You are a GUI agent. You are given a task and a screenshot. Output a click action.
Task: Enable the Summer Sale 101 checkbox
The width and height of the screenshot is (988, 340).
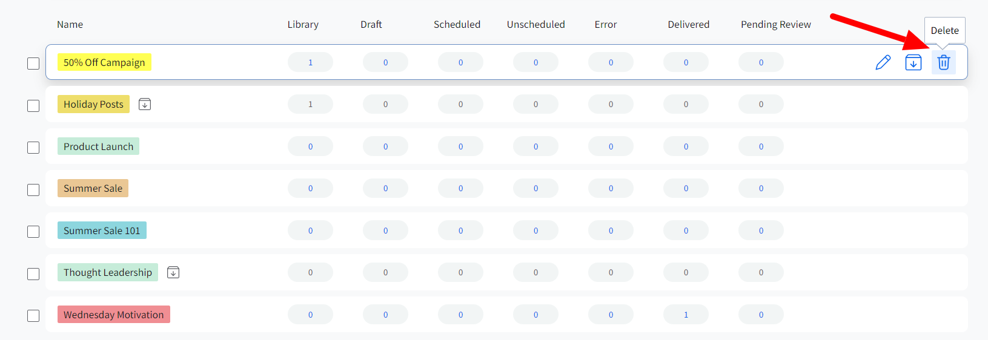(33, 232)
